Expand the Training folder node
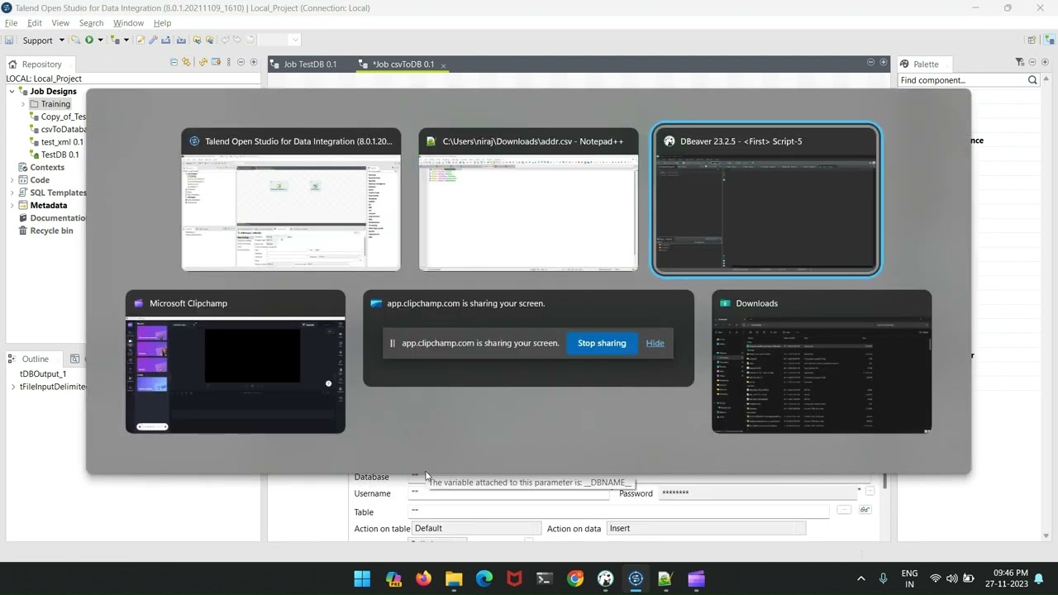1058x595 pixels. 23,104
